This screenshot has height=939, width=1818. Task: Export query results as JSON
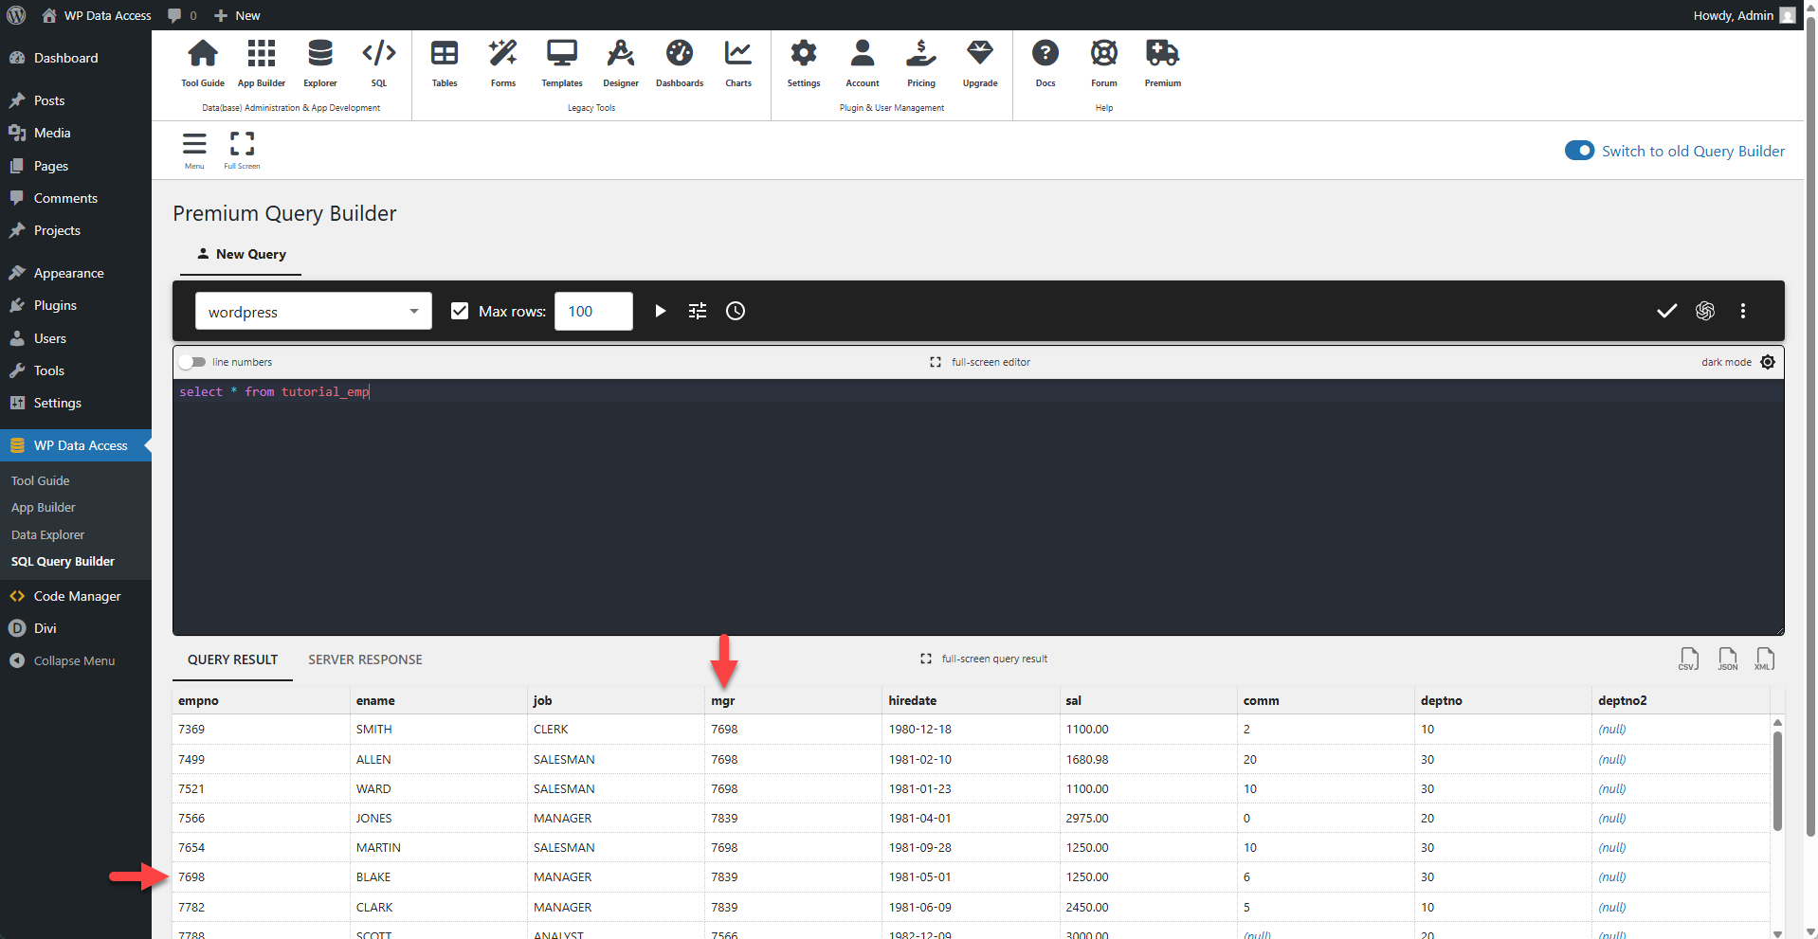1726,659
